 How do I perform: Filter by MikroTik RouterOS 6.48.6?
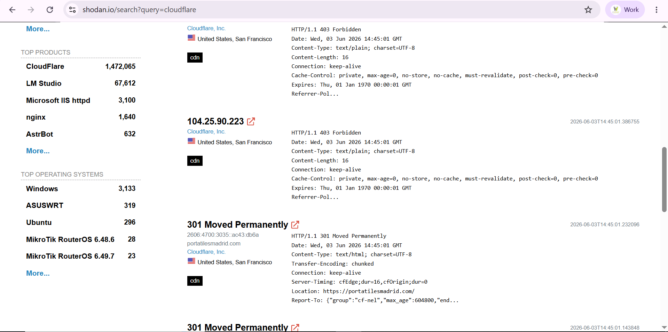[70, 240]
